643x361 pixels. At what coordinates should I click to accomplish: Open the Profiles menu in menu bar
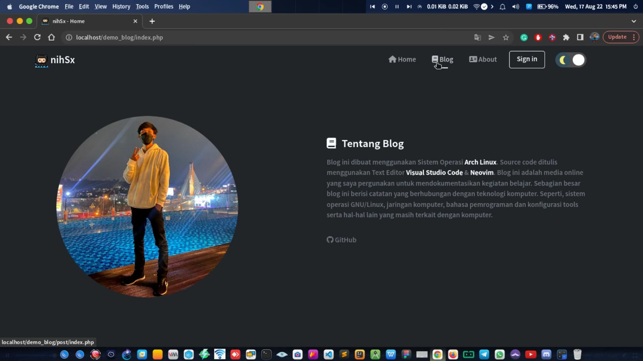pyautogui.click(x=163, y=6)
